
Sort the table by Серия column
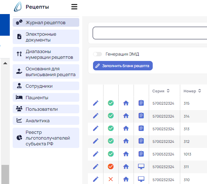(161, 91)
